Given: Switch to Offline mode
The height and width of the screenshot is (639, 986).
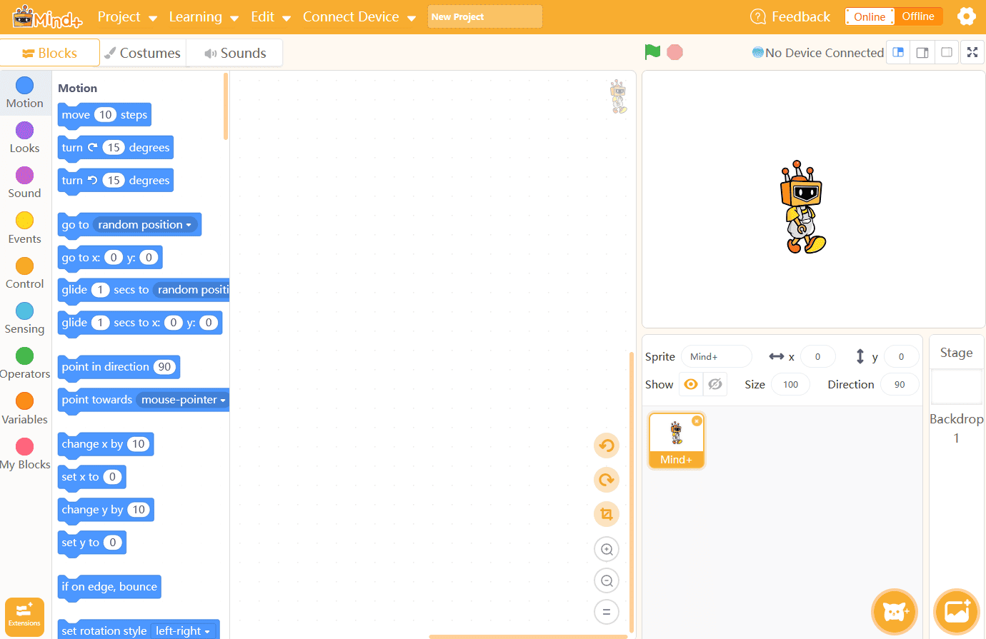Looking at the screenshot, I should [918, 16].
